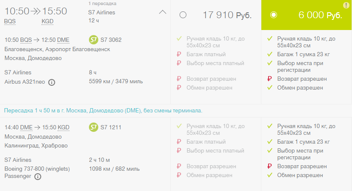The width and height of the screenshot is (352, 191).
Task: Click the Пересадка 1 ч 50 м transfer notice
Action: click(x=103, y=111)
